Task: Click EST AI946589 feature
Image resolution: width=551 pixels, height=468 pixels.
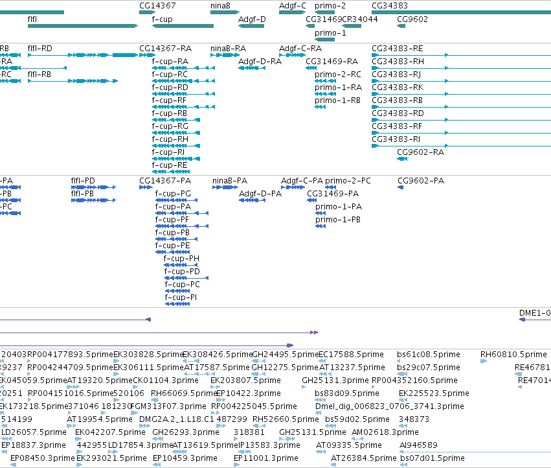Action: tap(475, 452)
